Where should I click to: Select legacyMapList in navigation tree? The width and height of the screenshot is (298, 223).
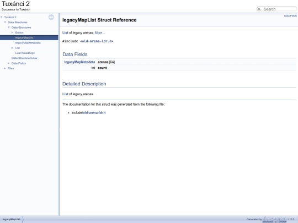point(24,38)
